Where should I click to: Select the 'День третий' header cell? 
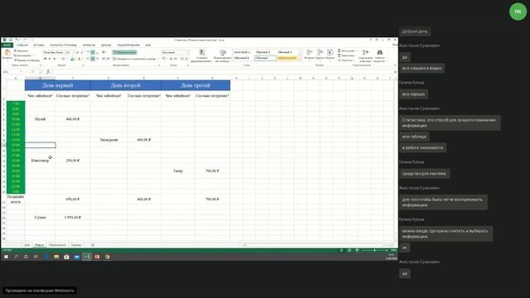point(195,85)
